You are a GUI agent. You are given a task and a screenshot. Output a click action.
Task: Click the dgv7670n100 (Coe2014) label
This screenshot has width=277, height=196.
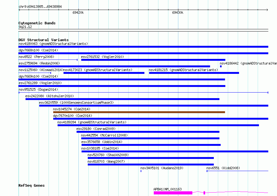click(x=73, y=116)
